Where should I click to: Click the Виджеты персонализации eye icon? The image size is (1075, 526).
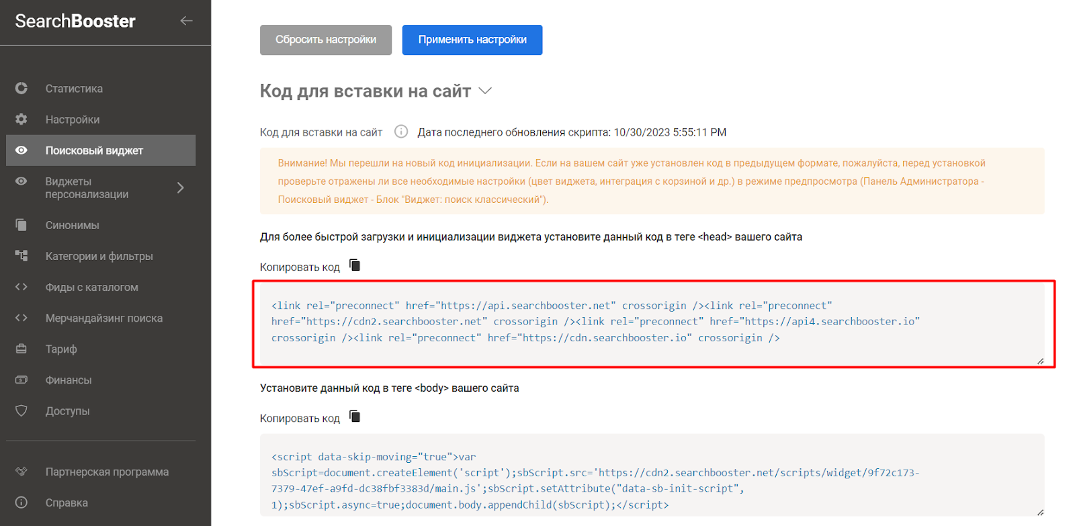[21, 181]
